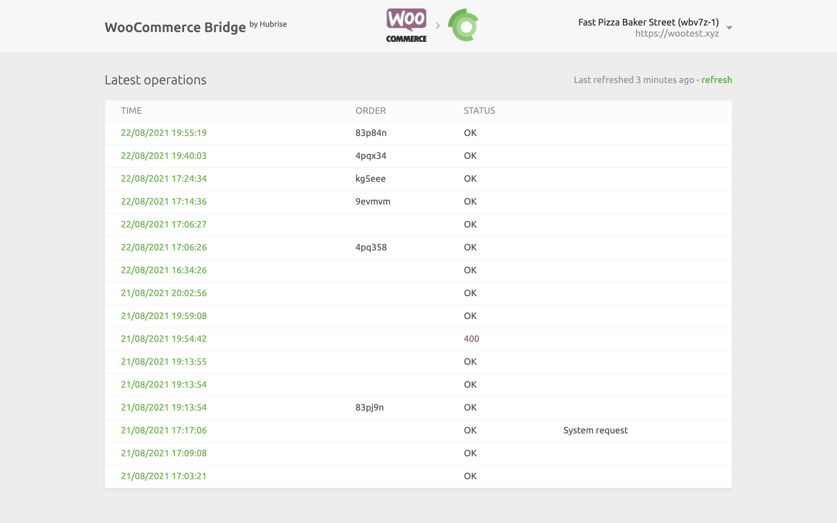Click the System request label
The height and width of the screenshot is (523, 837).
point(595,430)
